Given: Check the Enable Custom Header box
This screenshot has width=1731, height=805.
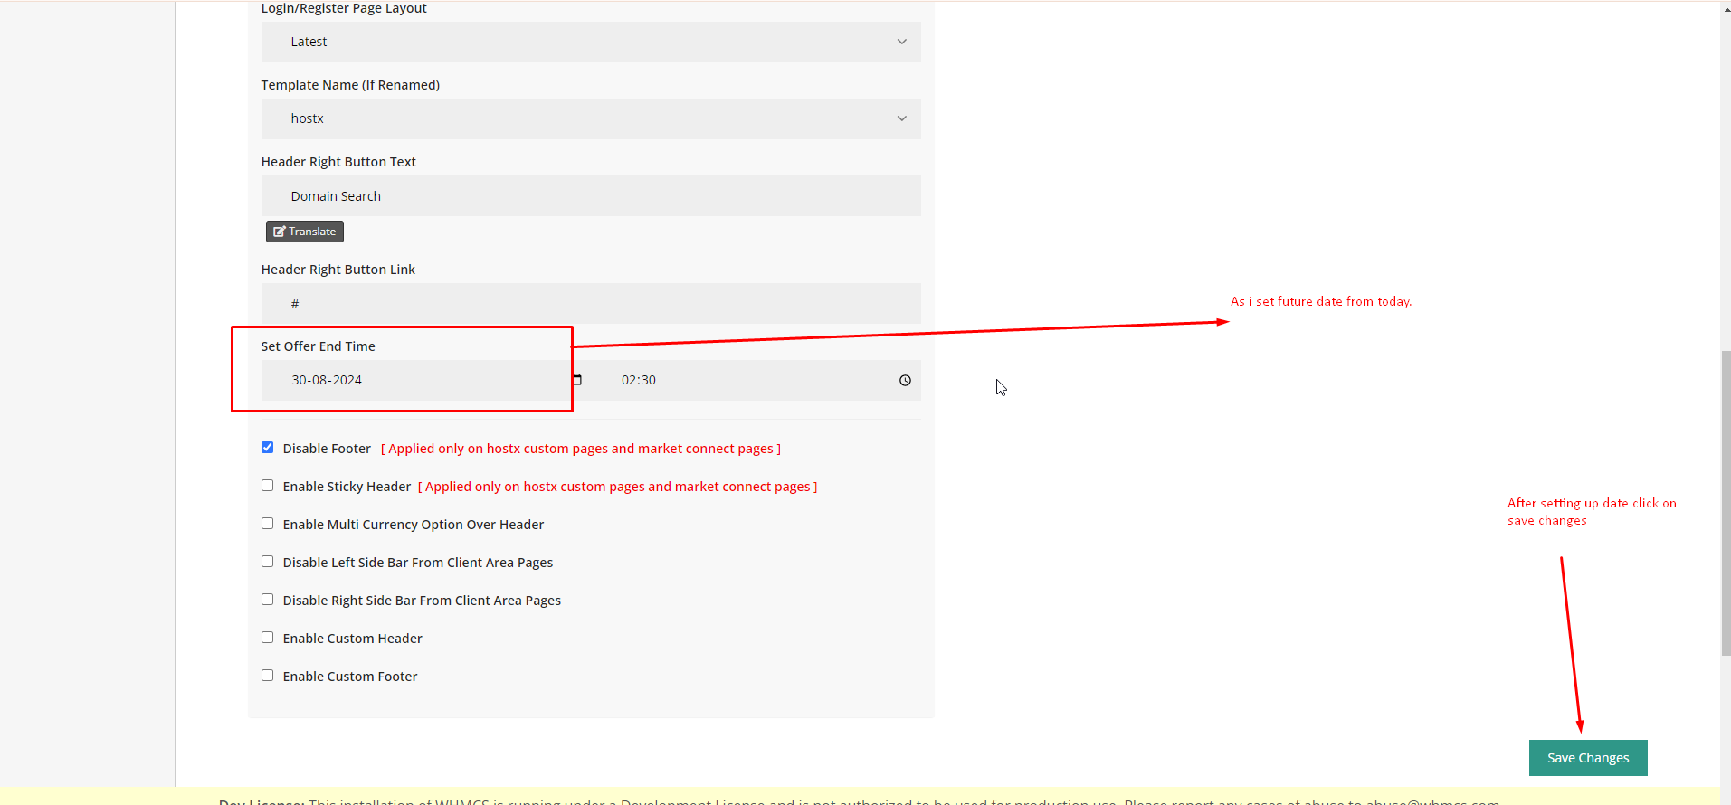Looking at the screenshot, I should point(268,638).
